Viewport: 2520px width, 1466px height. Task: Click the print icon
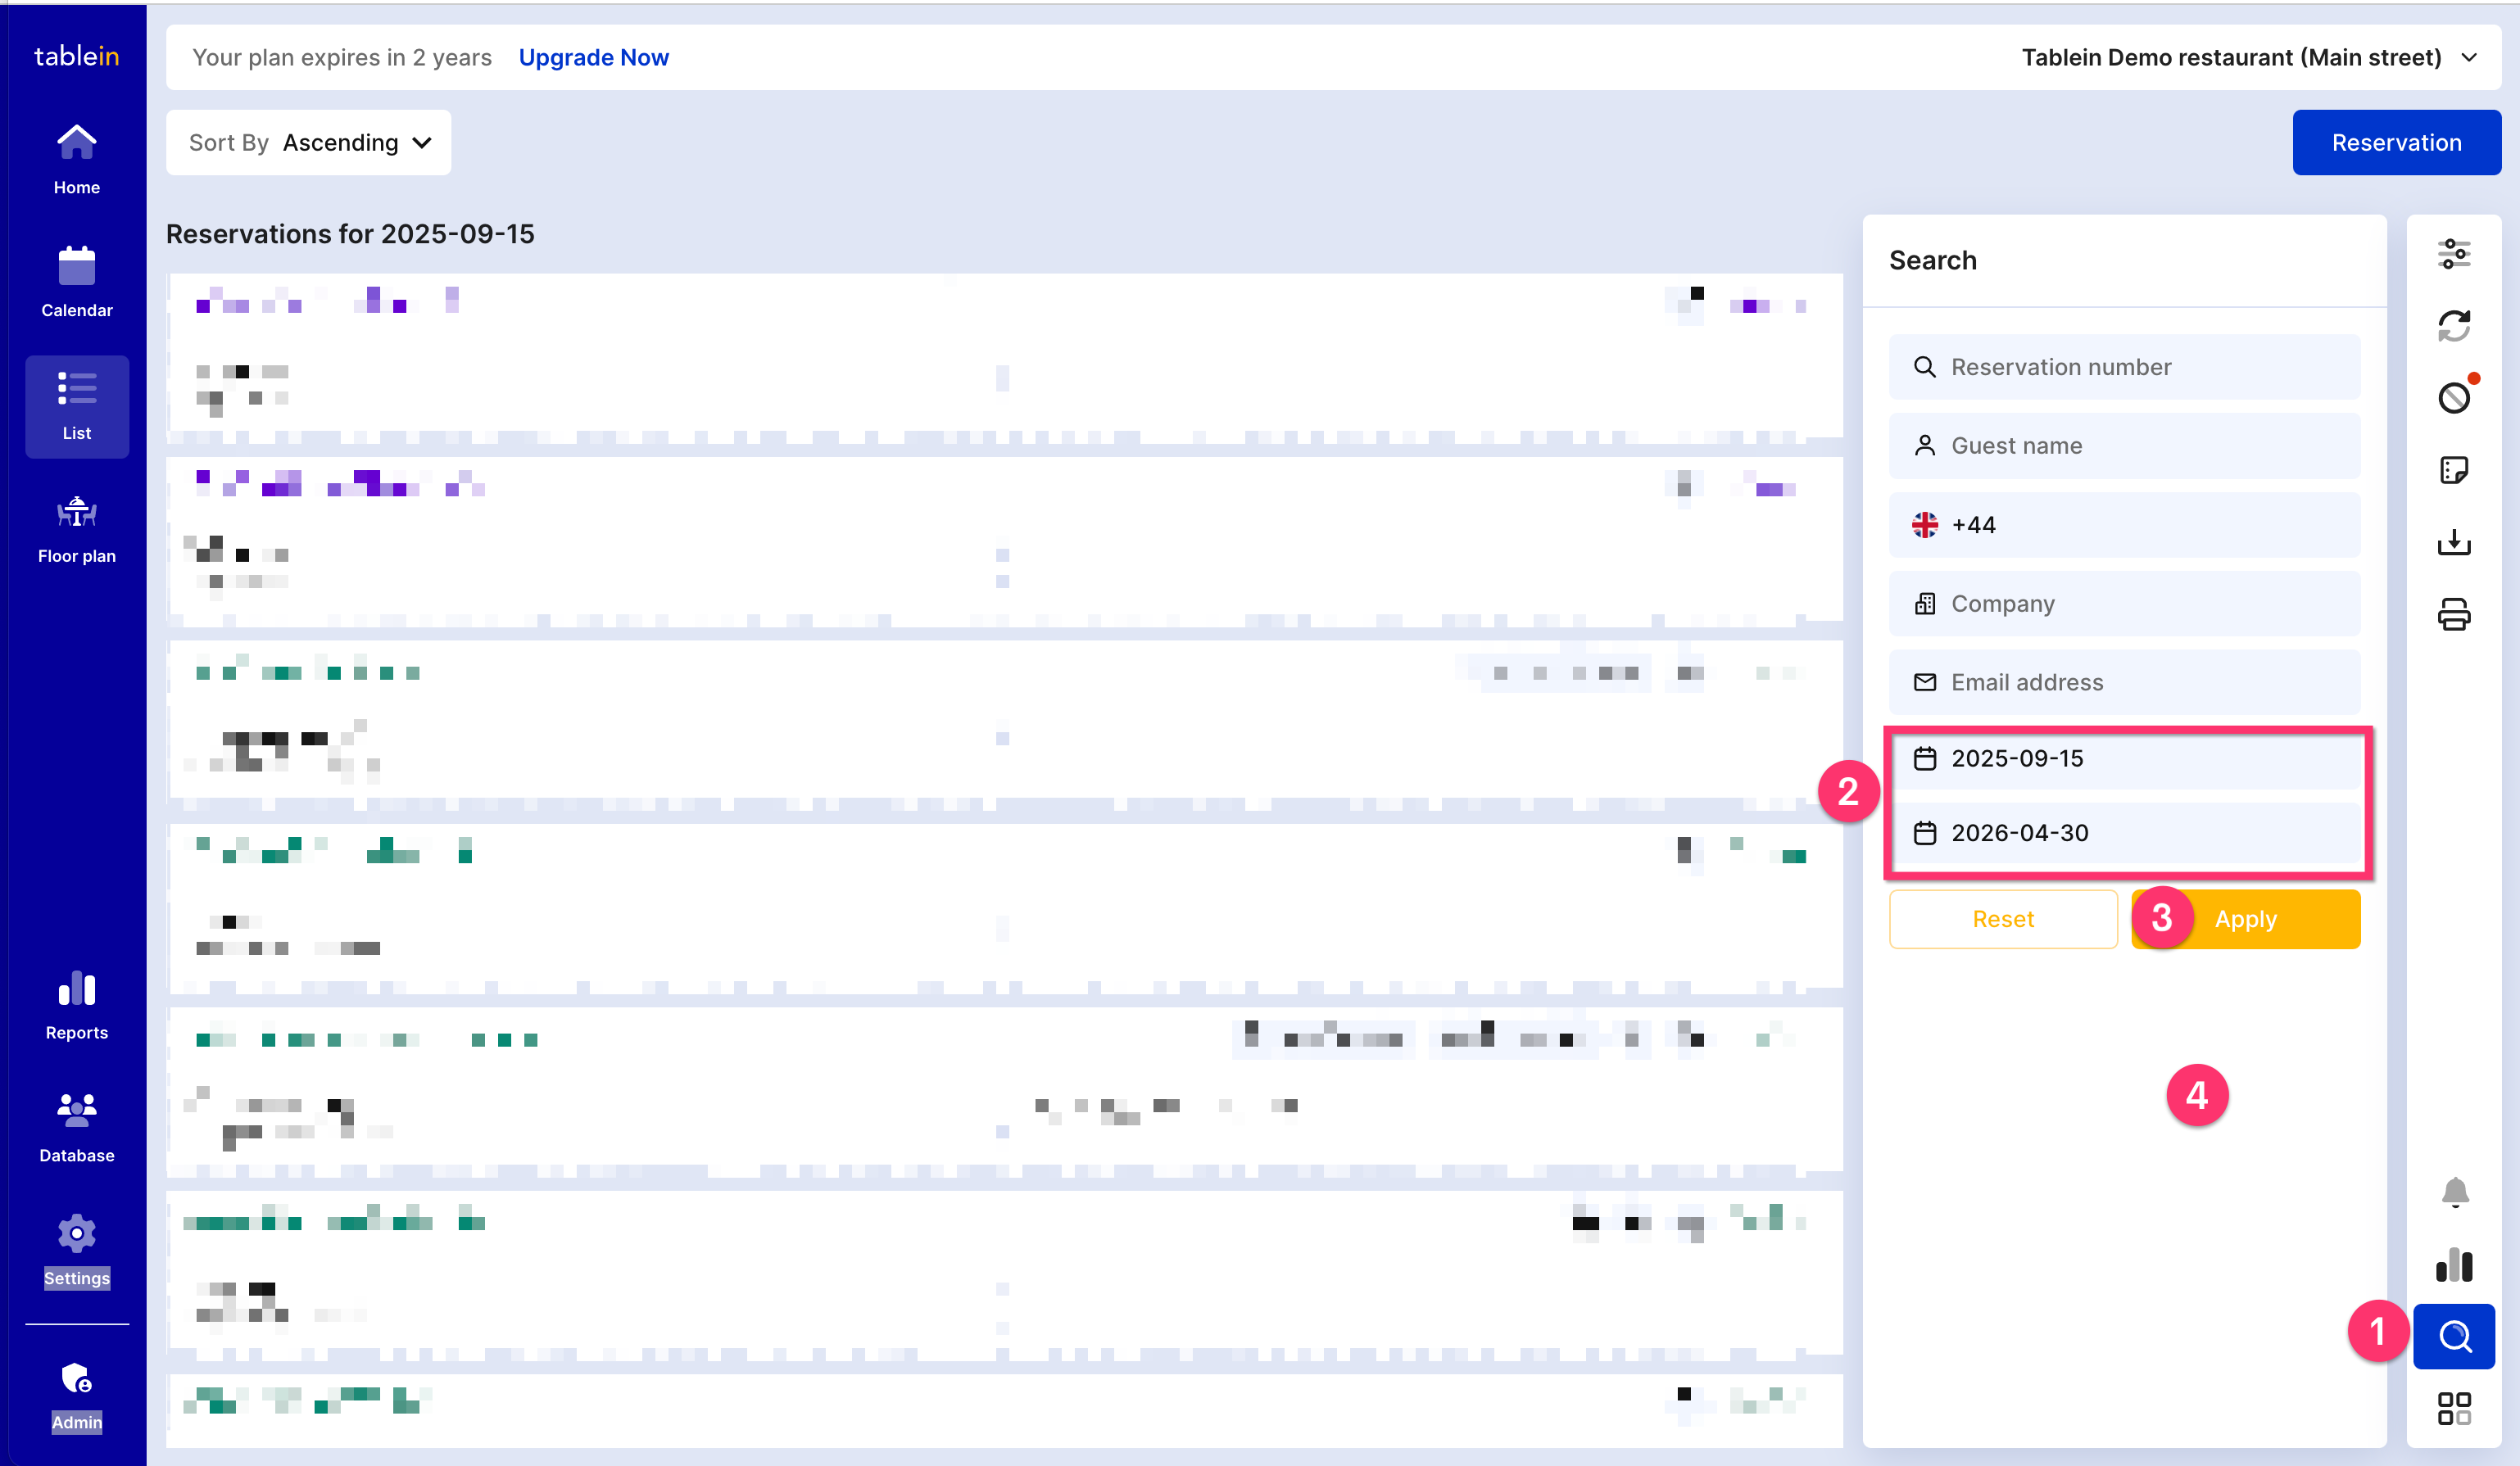2453,614
